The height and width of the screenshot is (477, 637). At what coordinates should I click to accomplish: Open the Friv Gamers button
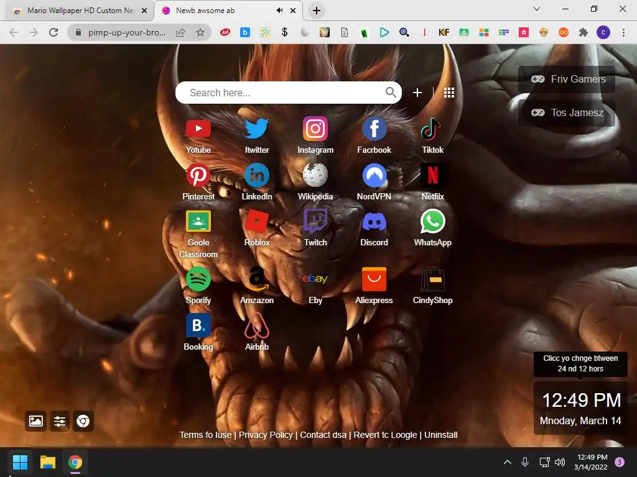tap(567, 79)
